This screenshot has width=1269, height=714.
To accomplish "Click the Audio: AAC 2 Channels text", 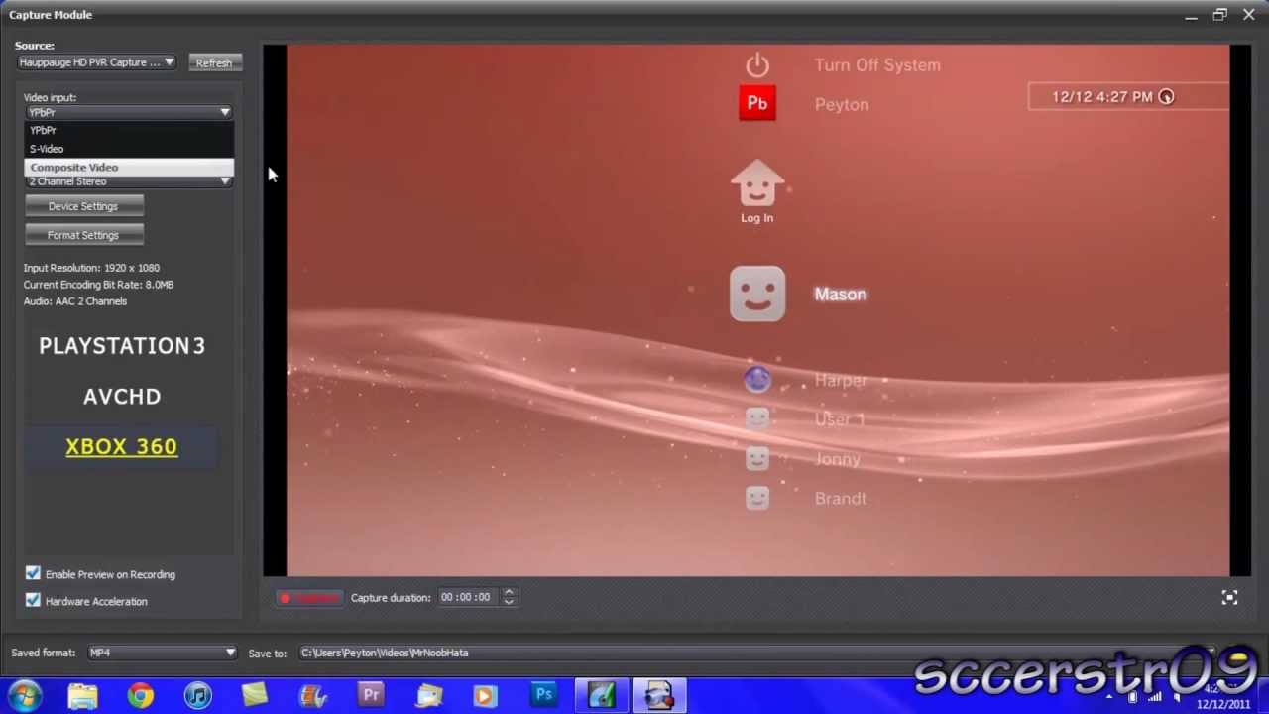I will point(75,301).
